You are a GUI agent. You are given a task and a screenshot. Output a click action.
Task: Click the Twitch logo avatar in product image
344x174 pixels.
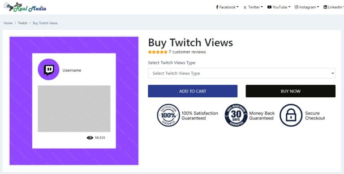(x=48, y=70)
